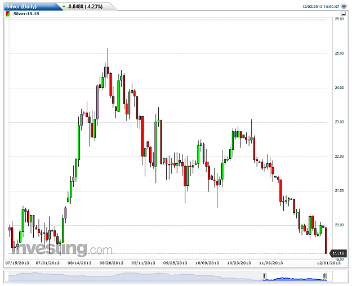Click the 24.00 price axis label

pos(339,88)
